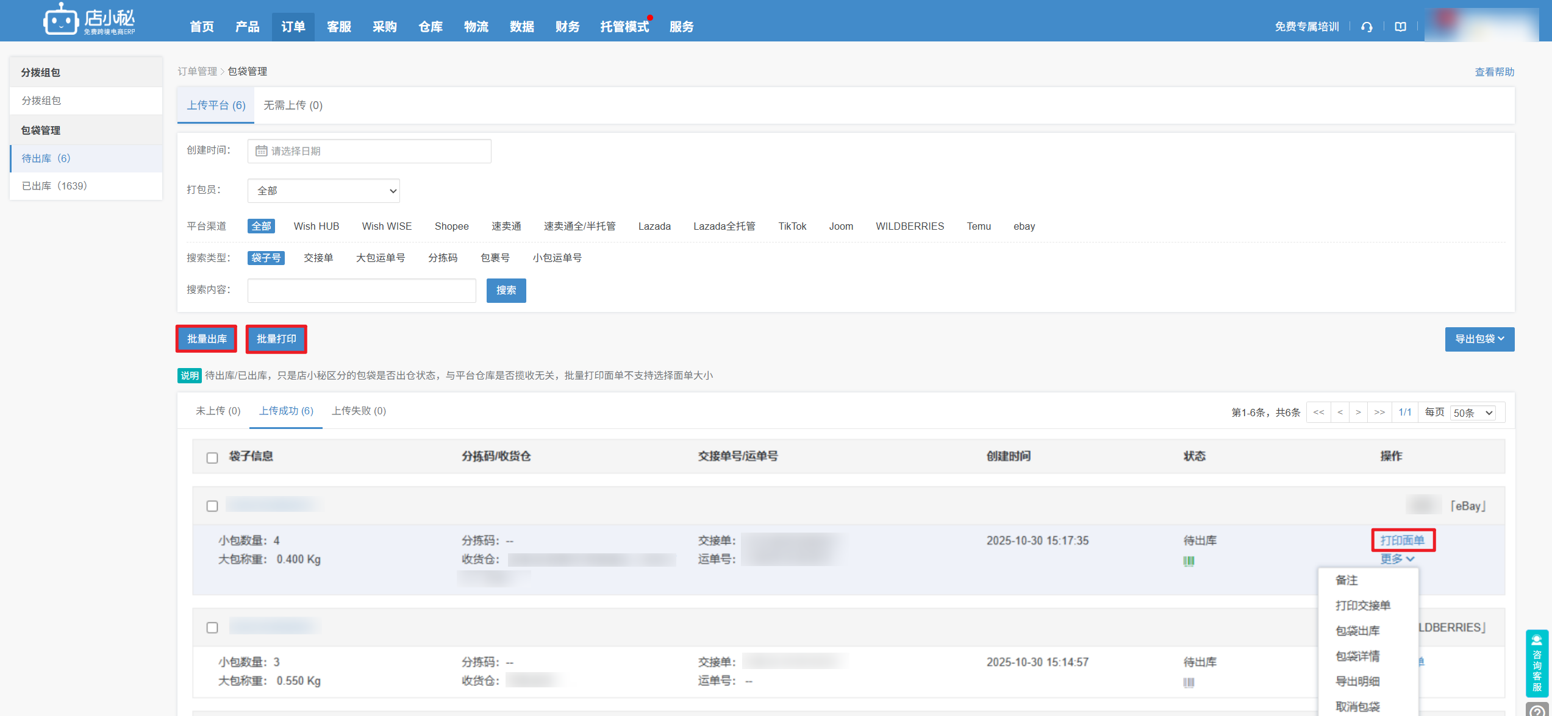The width and height of the screenshot is (1552, 716).
Task: Tick the WILDBERRIES package row checkbox
Action: pos(212,627)
